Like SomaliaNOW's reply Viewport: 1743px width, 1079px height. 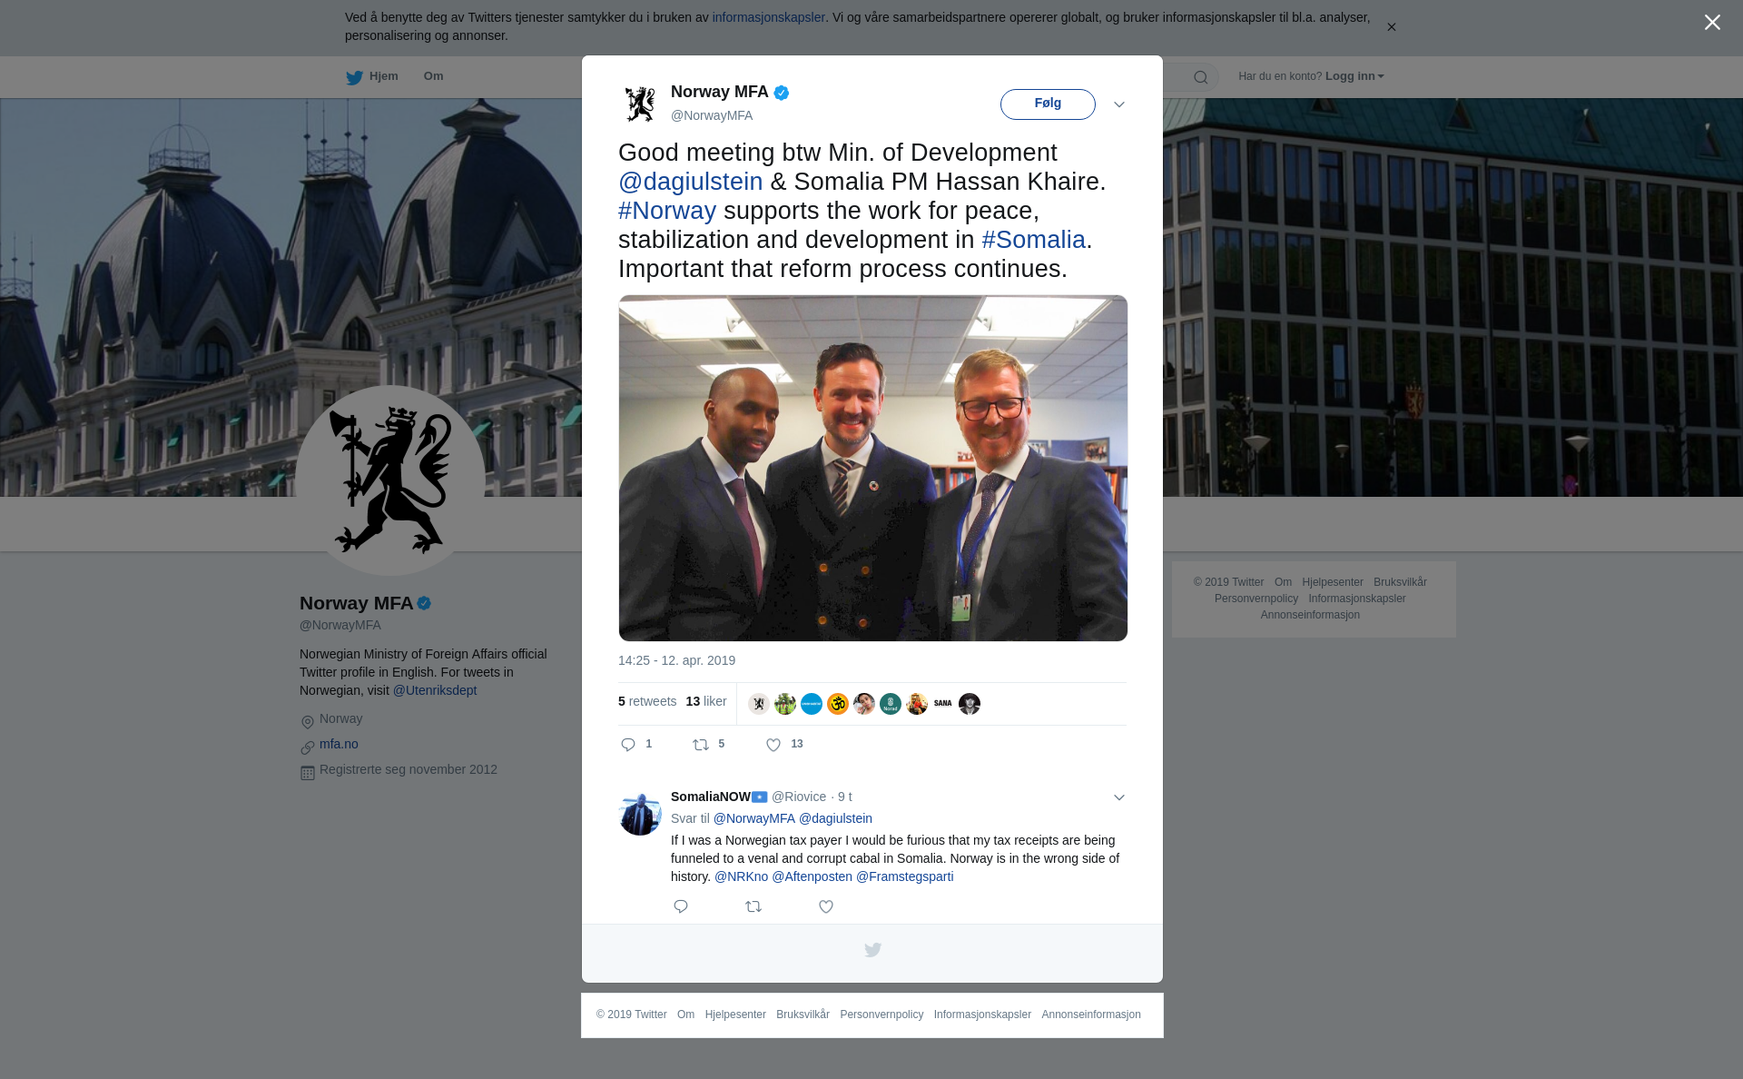point(826,906)
